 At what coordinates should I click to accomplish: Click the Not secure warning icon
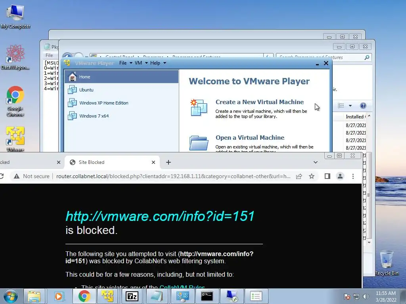(x=17, y=176)
